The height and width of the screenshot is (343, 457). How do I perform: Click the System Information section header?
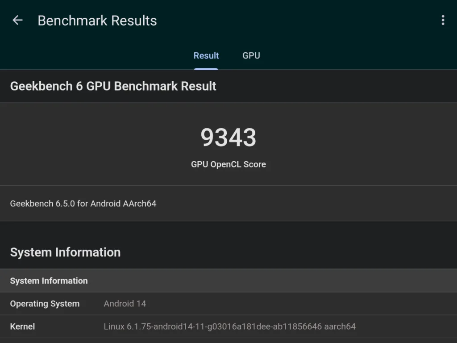66,252
